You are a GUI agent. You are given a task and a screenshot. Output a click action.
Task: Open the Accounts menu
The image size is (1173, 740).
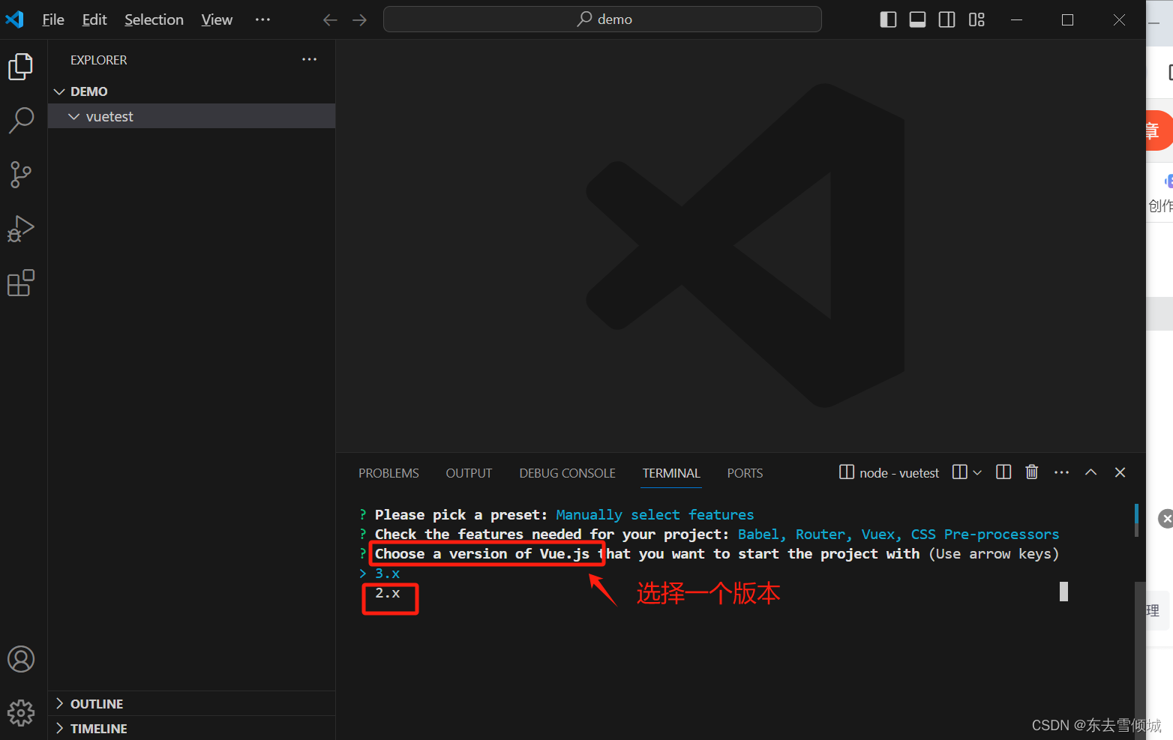pyautogui.click(x=21, y=659)
